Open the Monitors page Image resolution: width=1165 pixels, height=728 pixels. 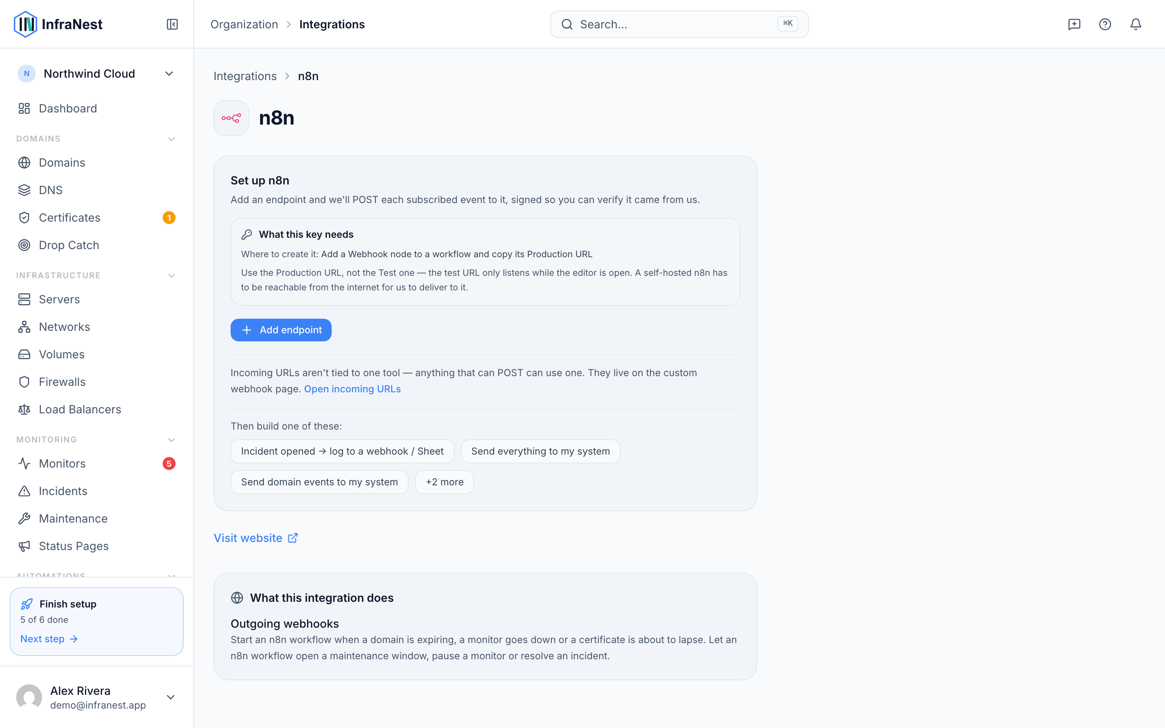tap(97, 463)
